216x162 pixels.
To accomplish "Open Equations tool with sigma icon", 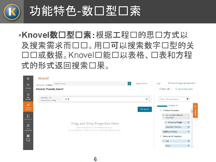I will 28,117.
